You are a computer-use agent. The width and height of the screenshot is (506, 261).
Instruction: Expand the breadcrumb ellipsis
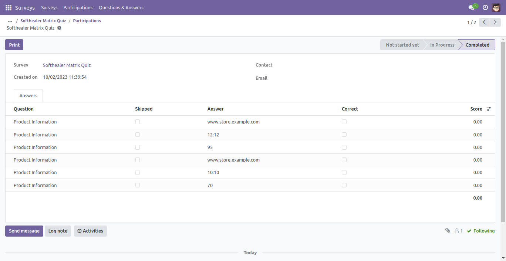tap(10, 21)
